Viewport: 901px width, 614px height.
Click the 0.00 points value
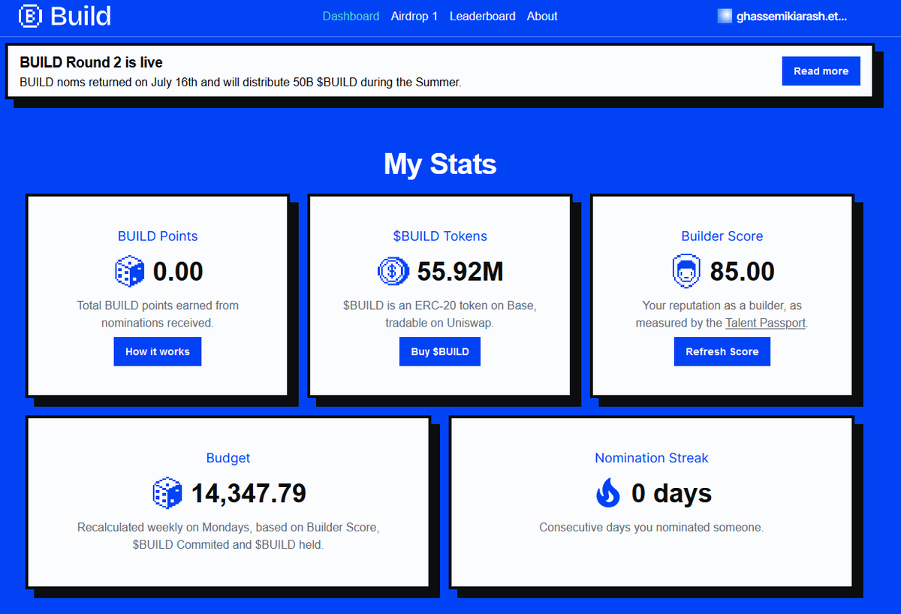(178, 272)
